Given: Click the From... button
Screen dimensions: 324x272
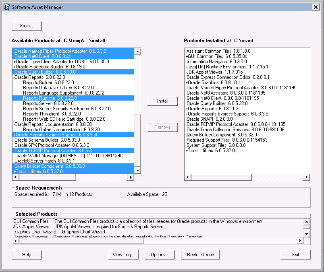Looking at the screenshot, I should point(27,26).
